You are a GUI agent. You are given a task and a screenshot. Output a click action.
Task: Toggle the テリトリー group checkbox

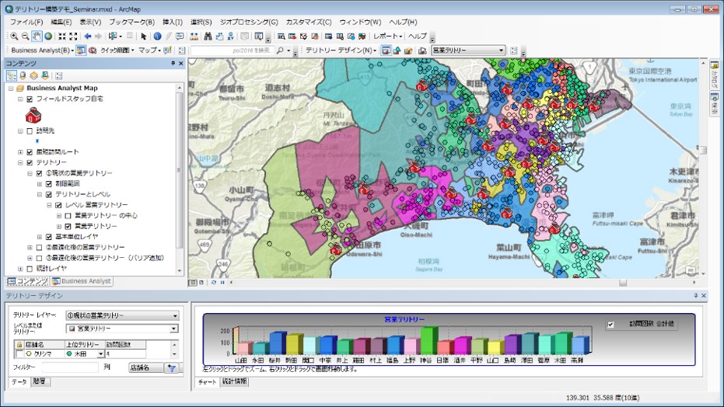(30, 162)
